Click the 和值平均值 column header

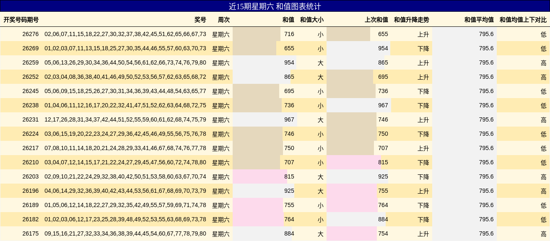click(479, 20)
